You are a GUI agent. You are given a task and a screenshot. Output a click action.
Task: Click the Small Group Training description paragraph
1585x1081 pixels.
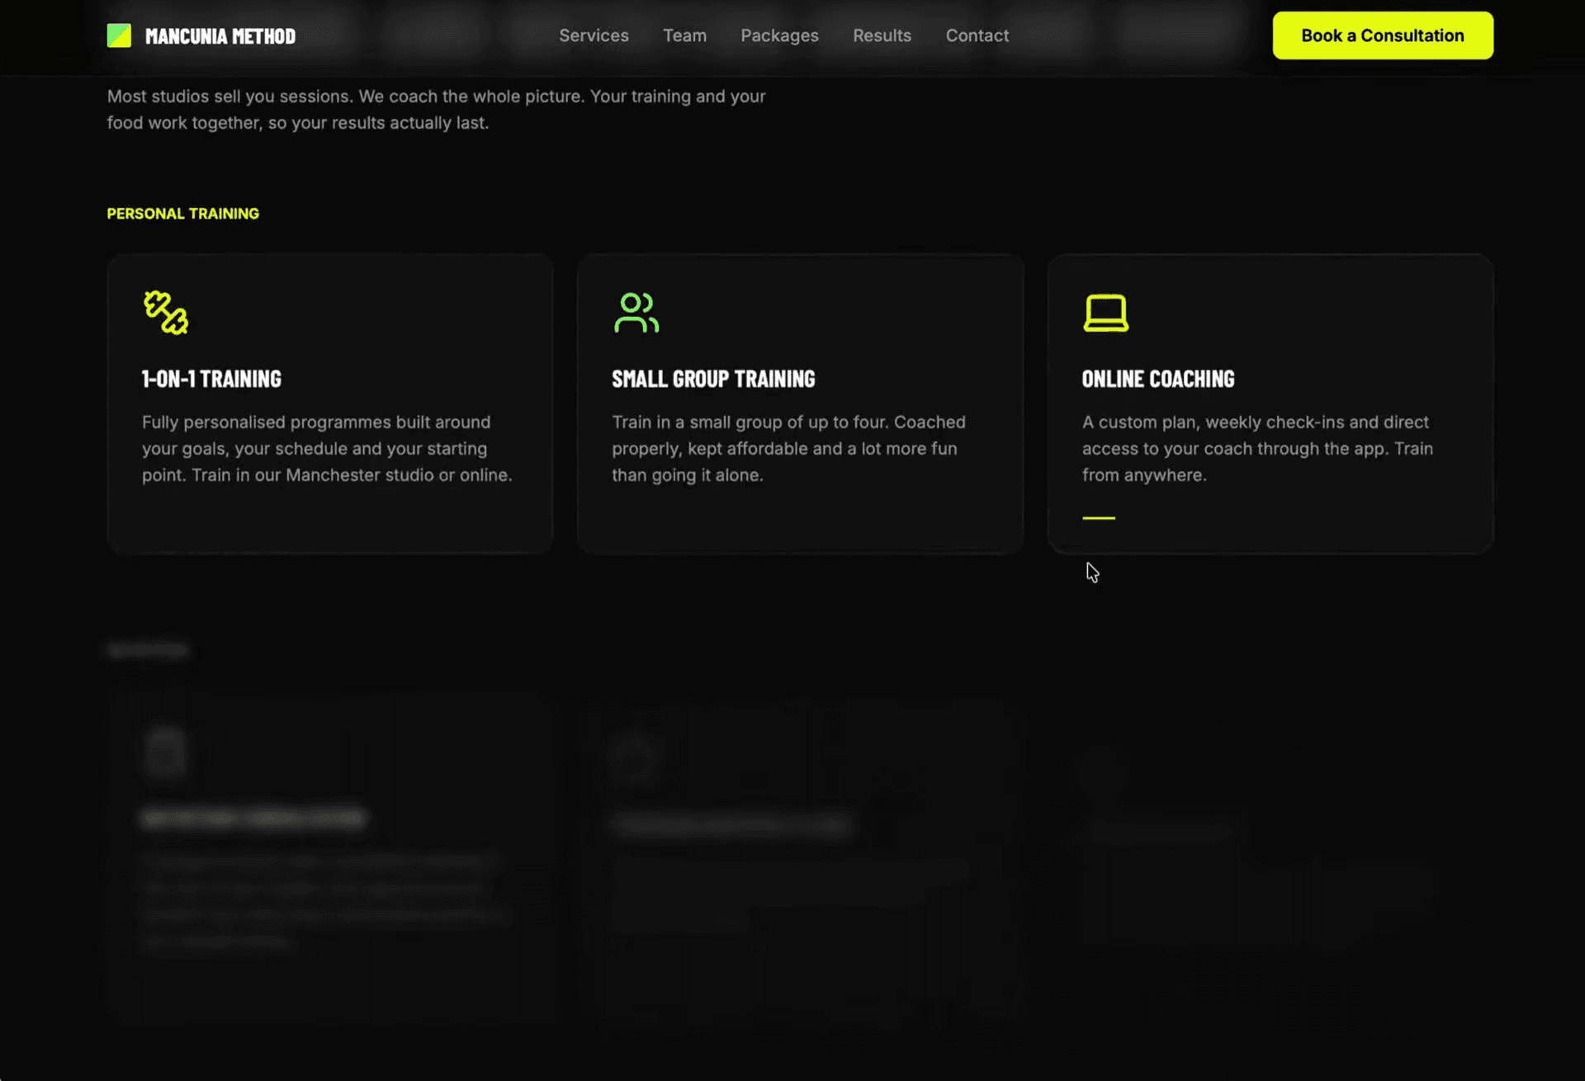click(x=788, y=449)
